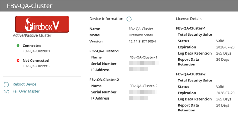The height and width of the screenshot is (115, 238).
Task: Click the FBv-QA-Cluster-1 heading in Device Information
Action: pos(104,51)
